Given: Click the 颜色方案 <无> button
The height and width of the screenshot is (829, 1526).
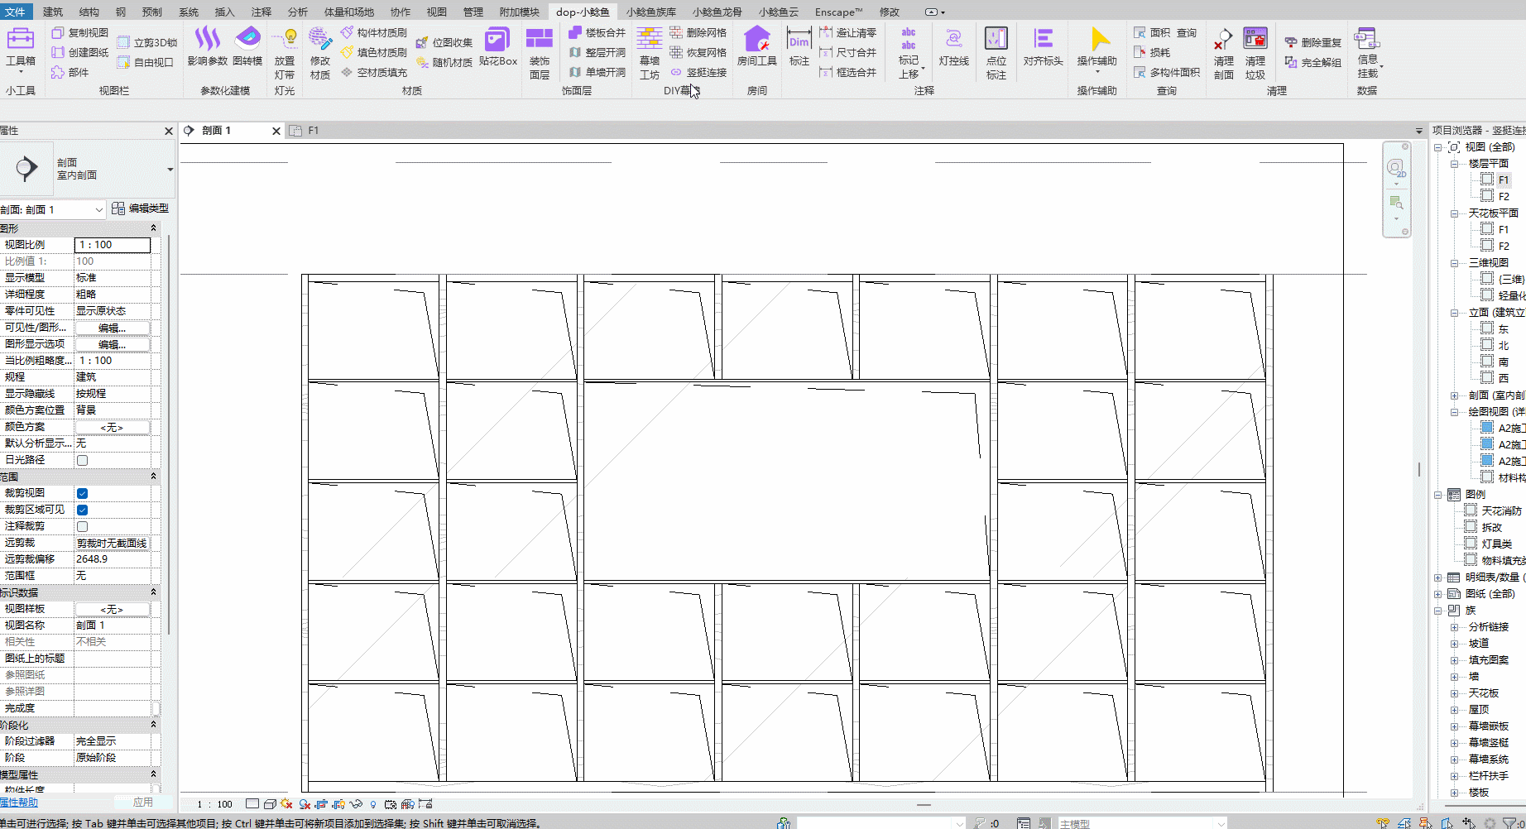Looking at the screenshot, I should point(113,427).
